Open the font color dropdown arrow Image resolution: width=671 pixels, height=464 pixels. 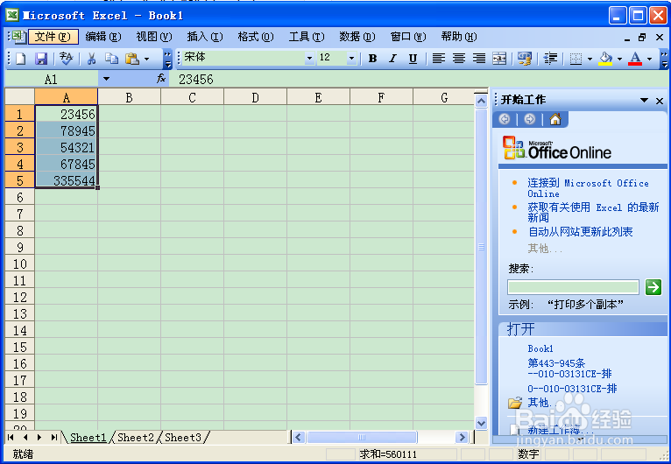pos(649,59)
